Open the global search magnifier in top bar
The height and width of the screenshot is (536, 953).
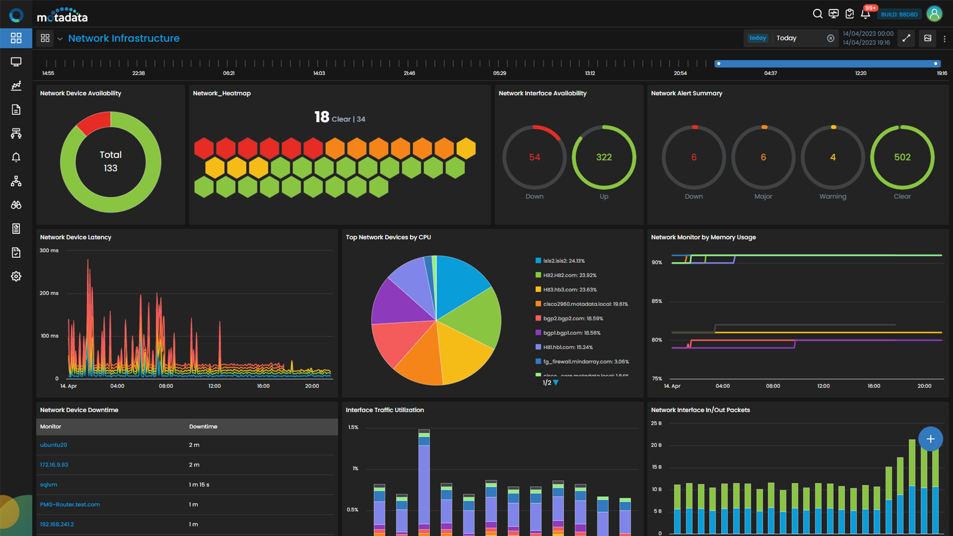click(x=817, y=14)
